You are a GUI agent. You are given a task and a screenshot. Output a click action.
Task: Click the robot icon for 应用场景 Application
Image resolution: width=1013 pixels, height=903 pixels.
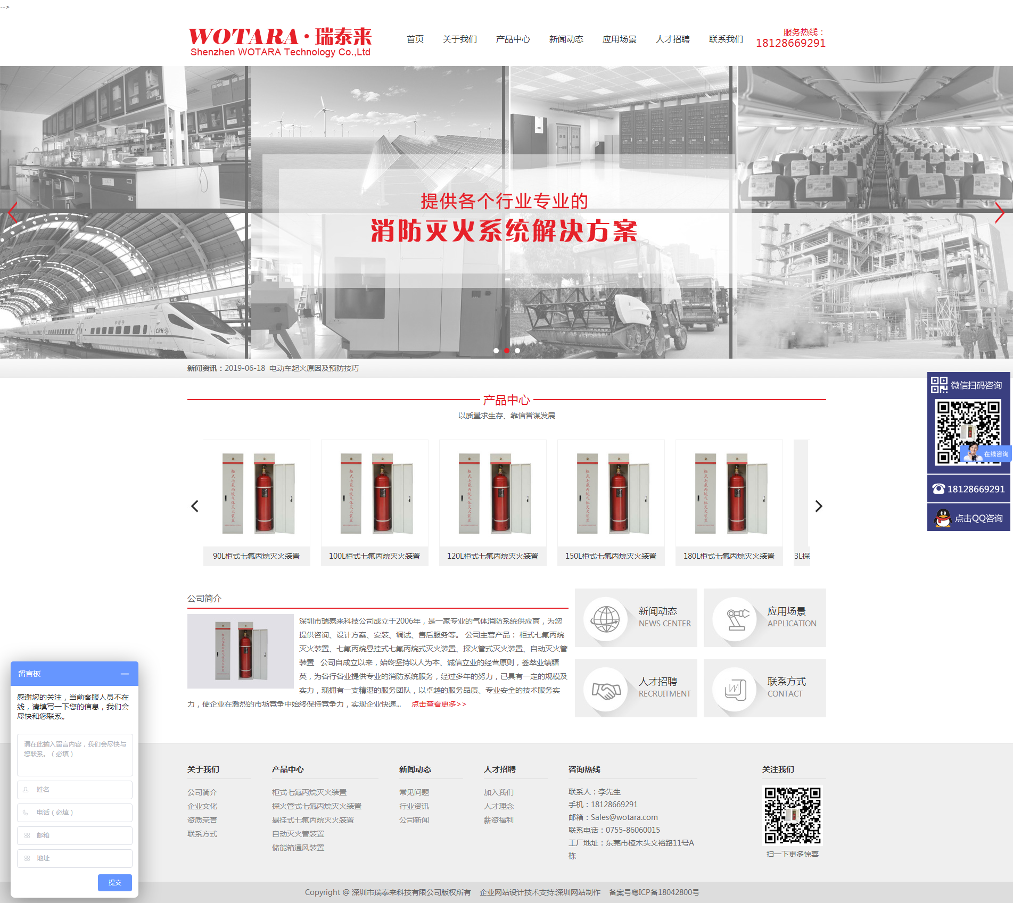[x=735, y=618]
